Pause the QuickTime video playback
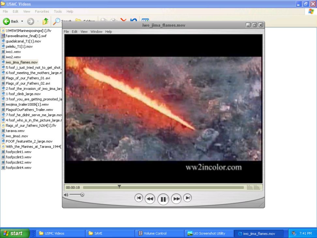The height and width of the screenshot is (238, 317). click(163, 199)
